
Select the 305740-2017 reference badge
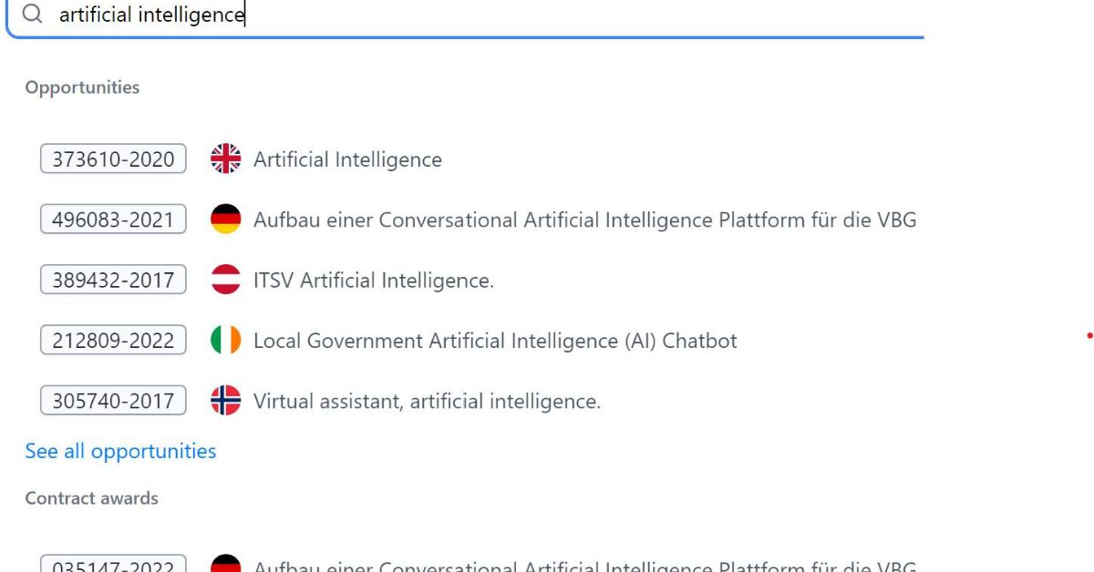tap(113, 401)
